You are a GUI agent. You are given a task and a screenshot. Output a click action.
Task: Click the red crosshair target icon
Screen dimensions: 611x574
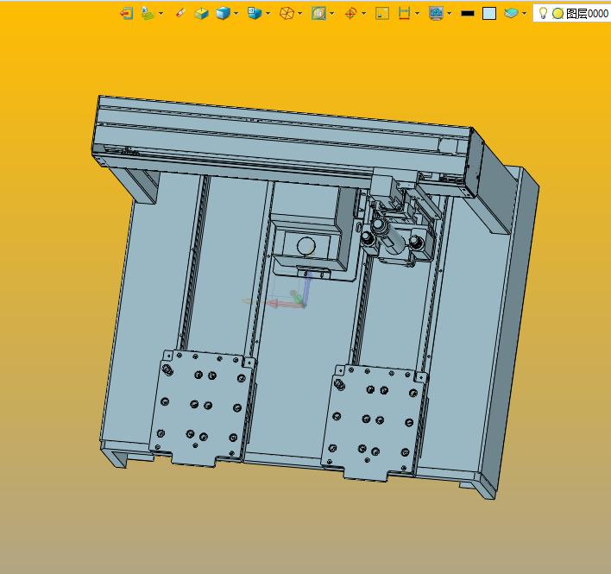click(x=350, y=14)
